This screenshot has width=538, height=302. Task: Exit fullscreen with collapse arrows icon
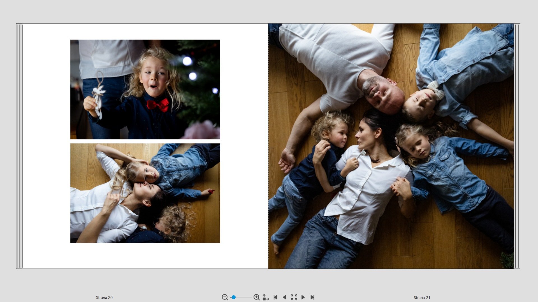point(294,297)
